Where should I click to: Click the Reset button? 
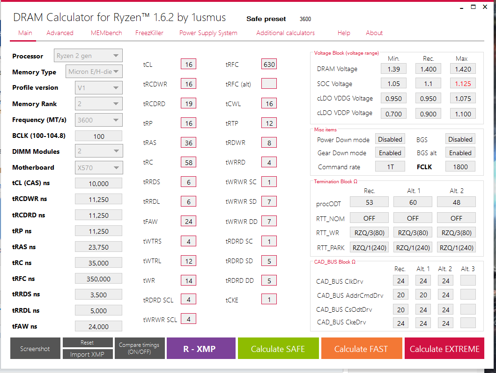pyautogui.click(x=88, y=343)
